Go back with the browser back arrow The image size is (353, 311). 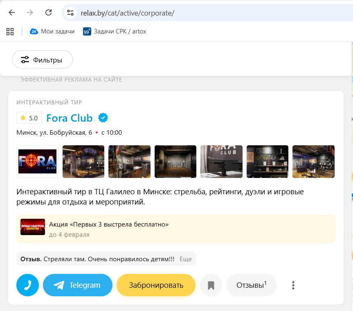(x=12, y=13)
